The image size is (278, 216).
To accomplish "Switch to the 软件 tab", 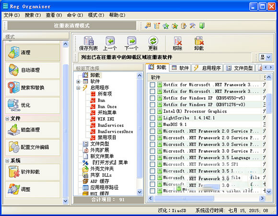I will (x=180, y=68).
